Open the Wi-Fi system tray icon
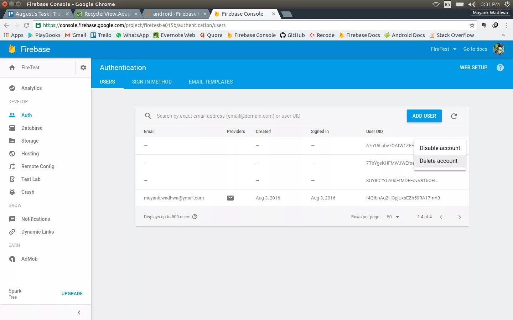This screenshot has width=513, height=320. [436, 4]
